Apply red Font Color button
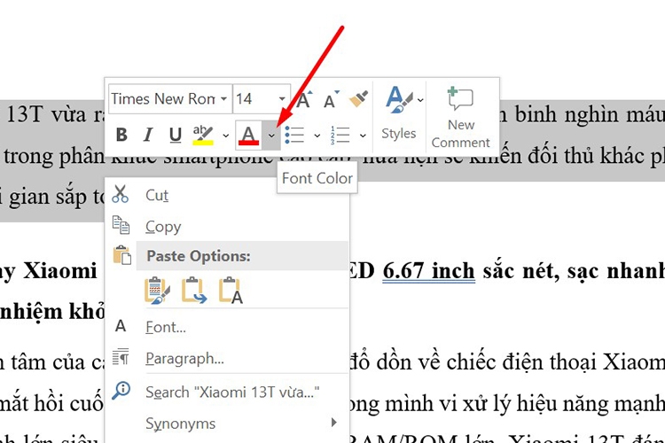 249,136
